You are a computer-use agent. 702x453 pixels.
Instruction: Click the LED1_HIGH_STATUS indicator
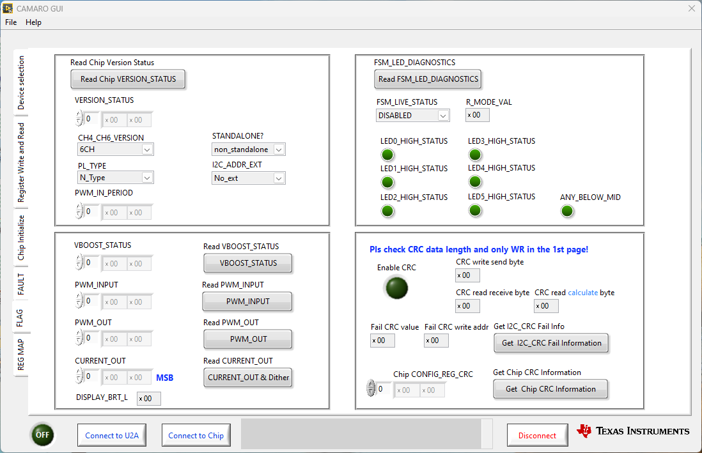tap(387, 182)
